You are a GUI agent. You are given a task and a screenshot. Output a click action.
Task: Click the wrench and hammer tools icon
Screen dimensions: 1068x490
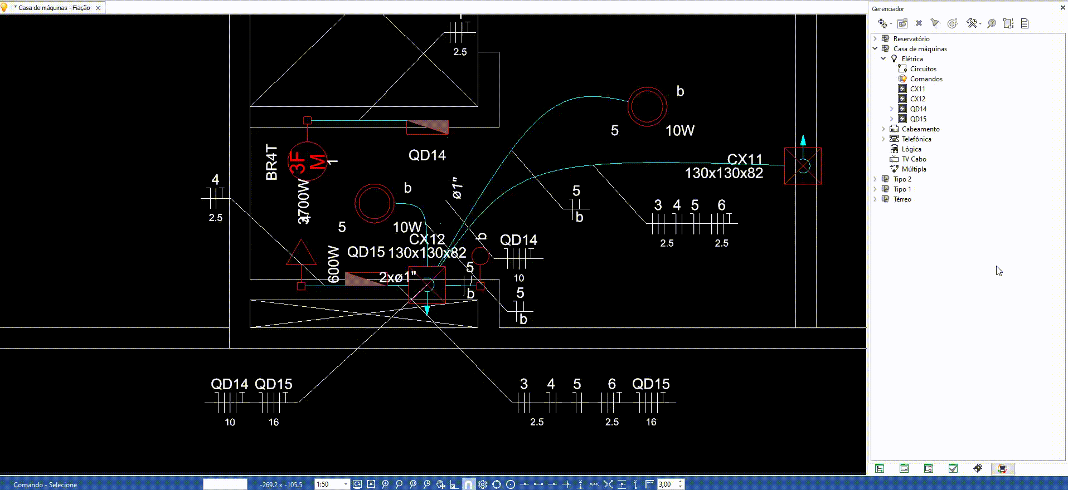point(972,23)
